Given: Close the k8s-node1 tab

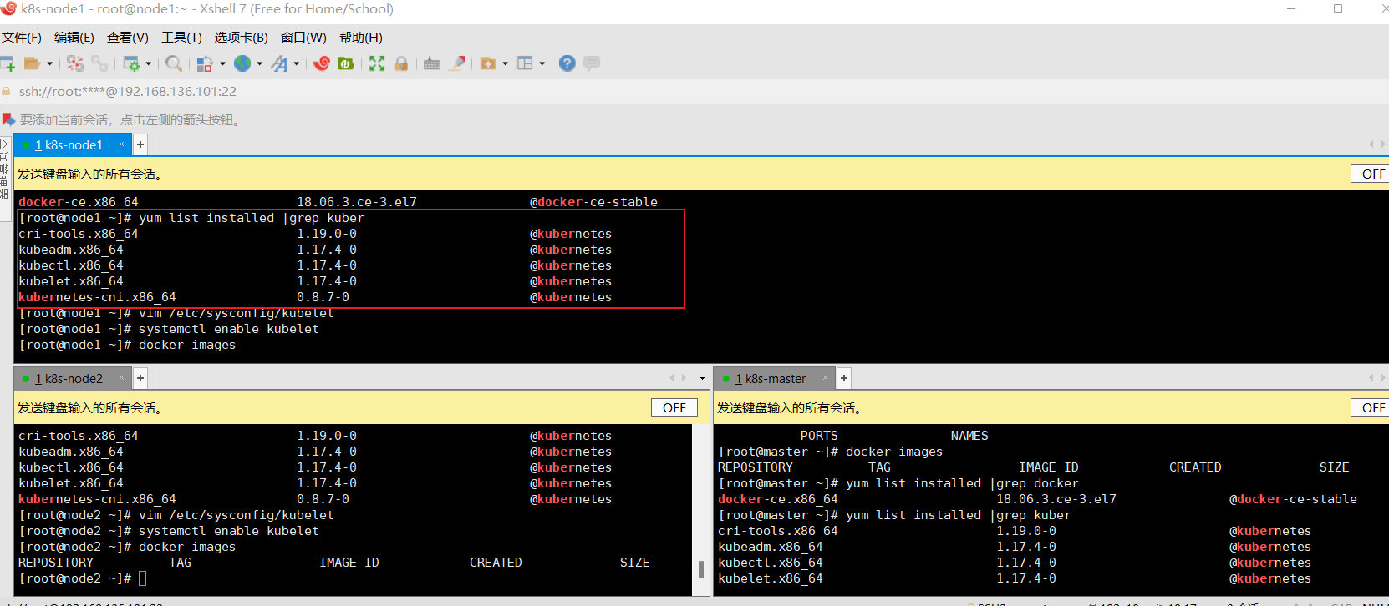Looking at the screenshot, I should tap(122, 144).
